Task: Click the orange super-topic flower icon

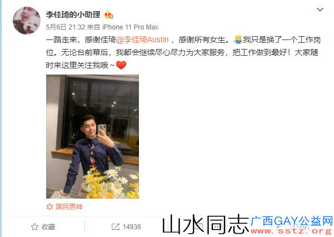Action: (49, 207)
